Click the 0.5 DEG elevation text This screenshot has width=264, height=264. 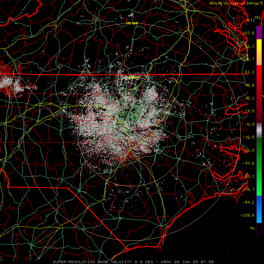(x=144, y=262)
